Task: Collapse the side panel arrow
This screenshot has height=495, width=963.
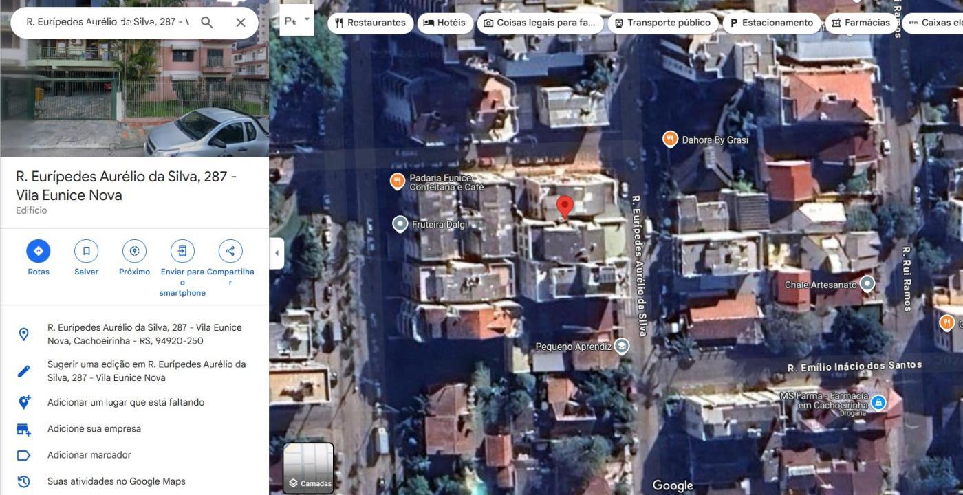Action: coord(277,252)
